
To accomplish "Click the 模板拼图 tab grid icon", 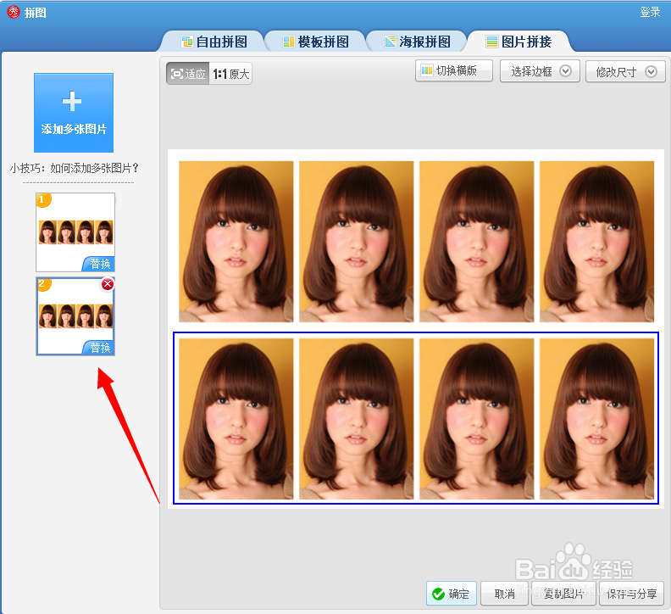I will pyautogui.click(x=289, y=42).
